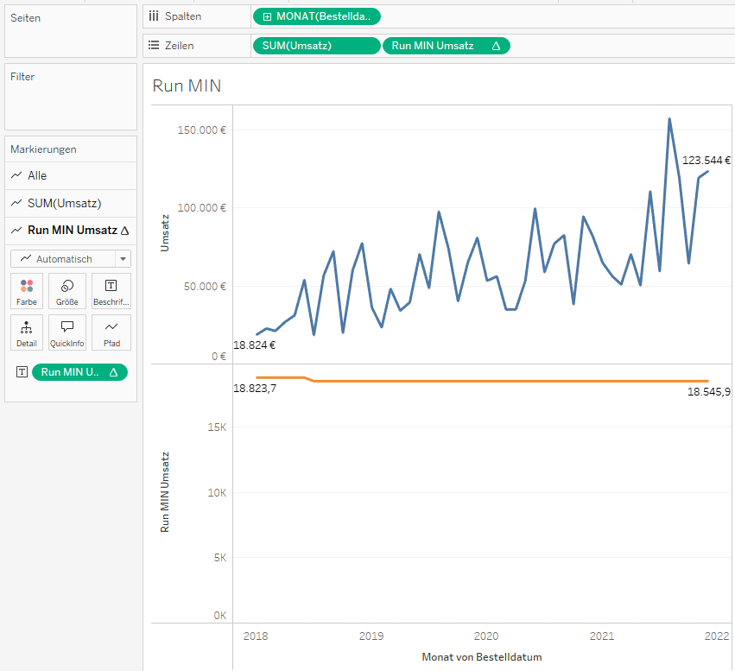This screenshot has height=671, width=735.
Task: Click the Monat von Bestelldatum axis title
Action: point(482,657)
